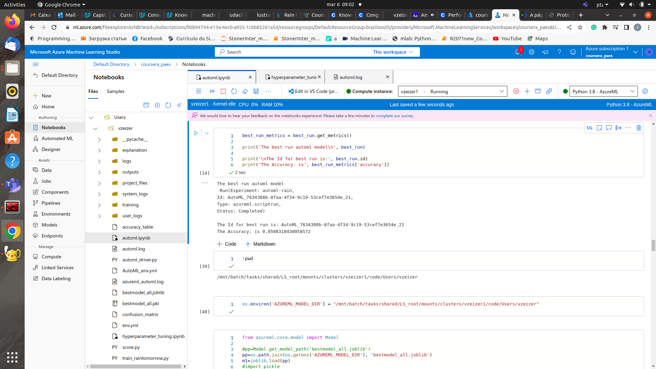Collapse the file explorer panel
Viewport: 656px width, 369px height.
coord(179,105)
